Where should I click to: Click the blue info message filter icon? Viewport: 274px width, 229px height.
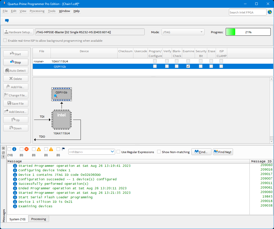14,149
